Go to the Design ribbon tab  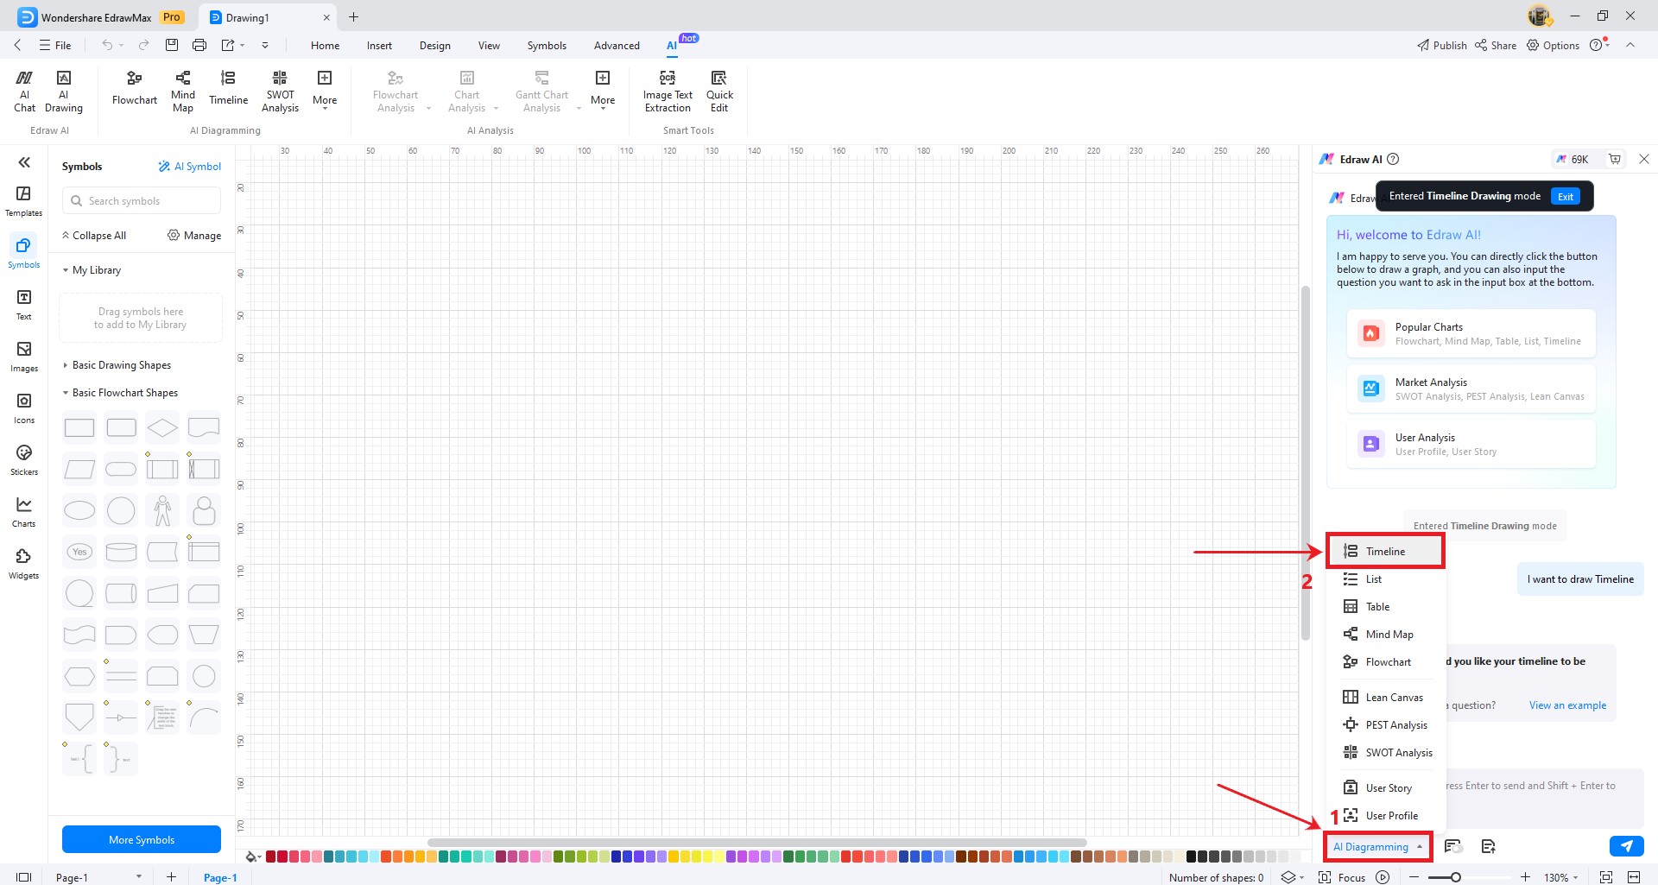point(435,46)
